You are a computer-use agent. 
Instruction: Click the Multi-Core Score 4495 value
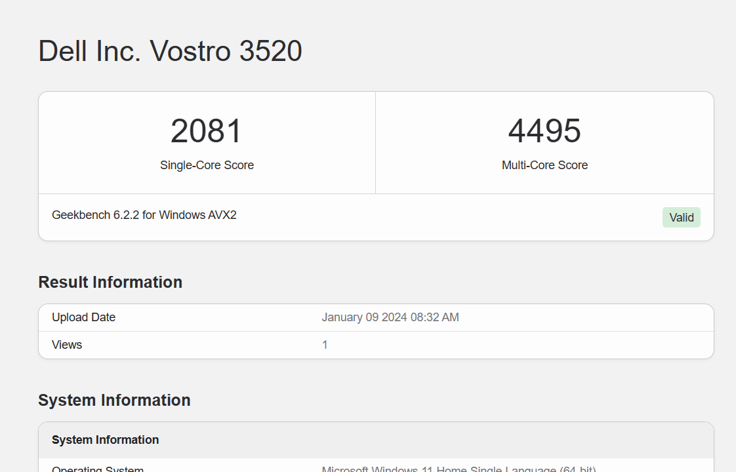pos(544,131)
